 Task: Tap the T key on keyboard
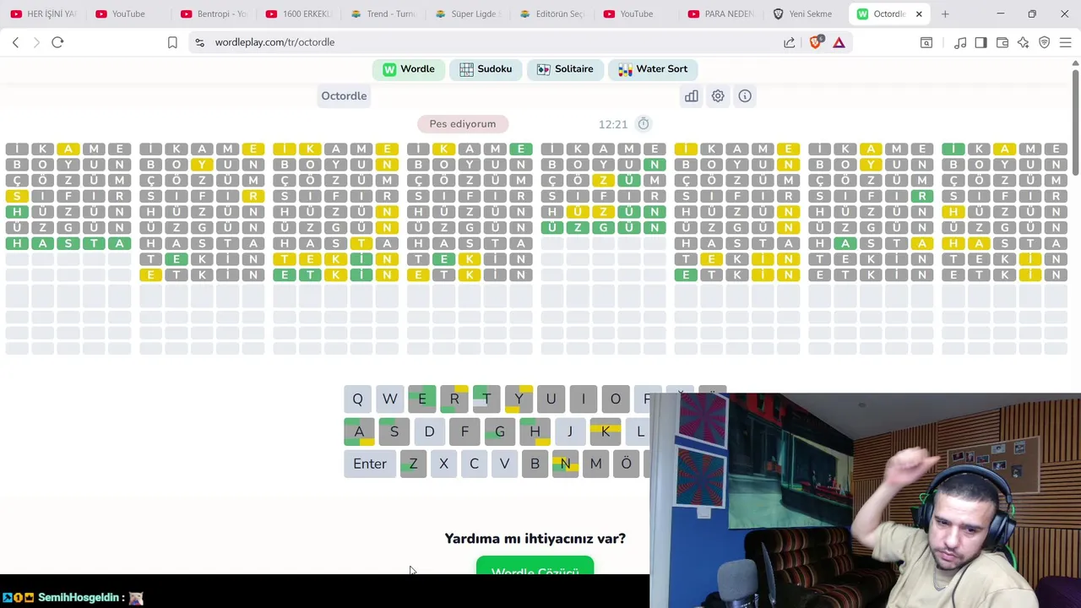(486, 399)
